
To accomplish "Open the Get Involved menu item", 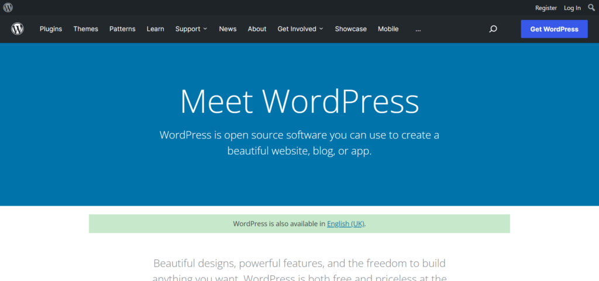I will click(297, 29).
